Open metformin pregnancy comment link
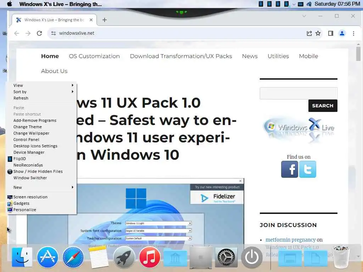 (291, 240)
